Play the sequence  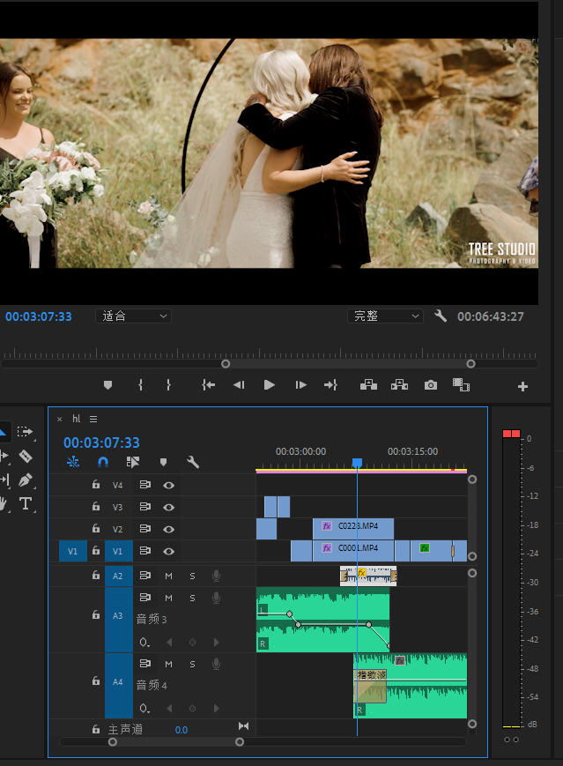[x=269, y=385]
